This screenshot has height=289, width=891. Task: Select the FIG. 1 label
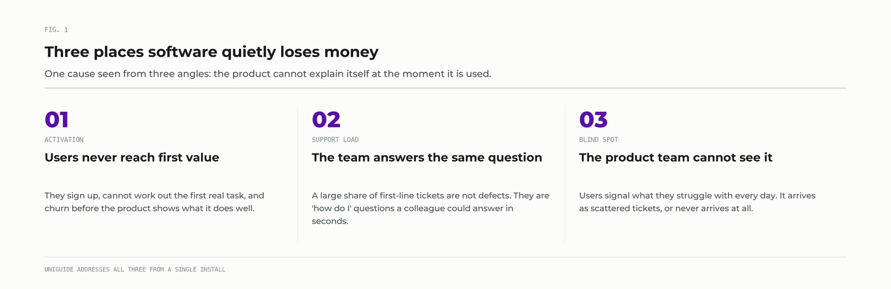56,29
